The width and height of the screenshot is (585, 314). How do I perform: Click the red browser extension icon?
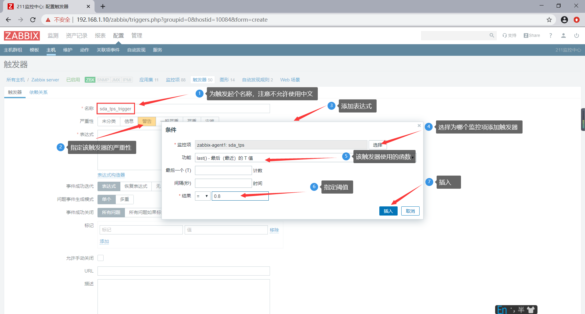click(x=576, y=20)
